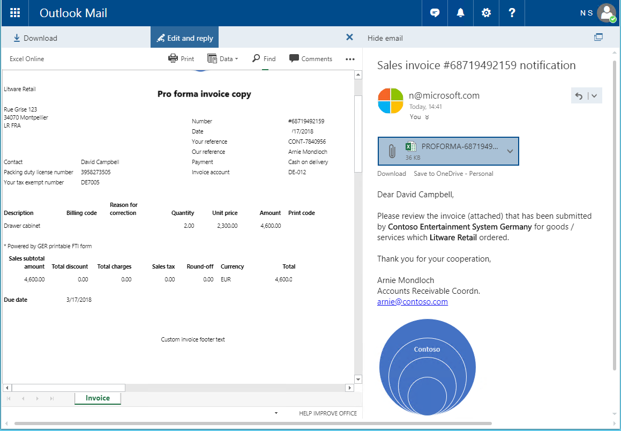Open more options ellipsis in Excel toolbar
Screen dimensions: 621x431
pyautogui.click(x=350, y=59)
